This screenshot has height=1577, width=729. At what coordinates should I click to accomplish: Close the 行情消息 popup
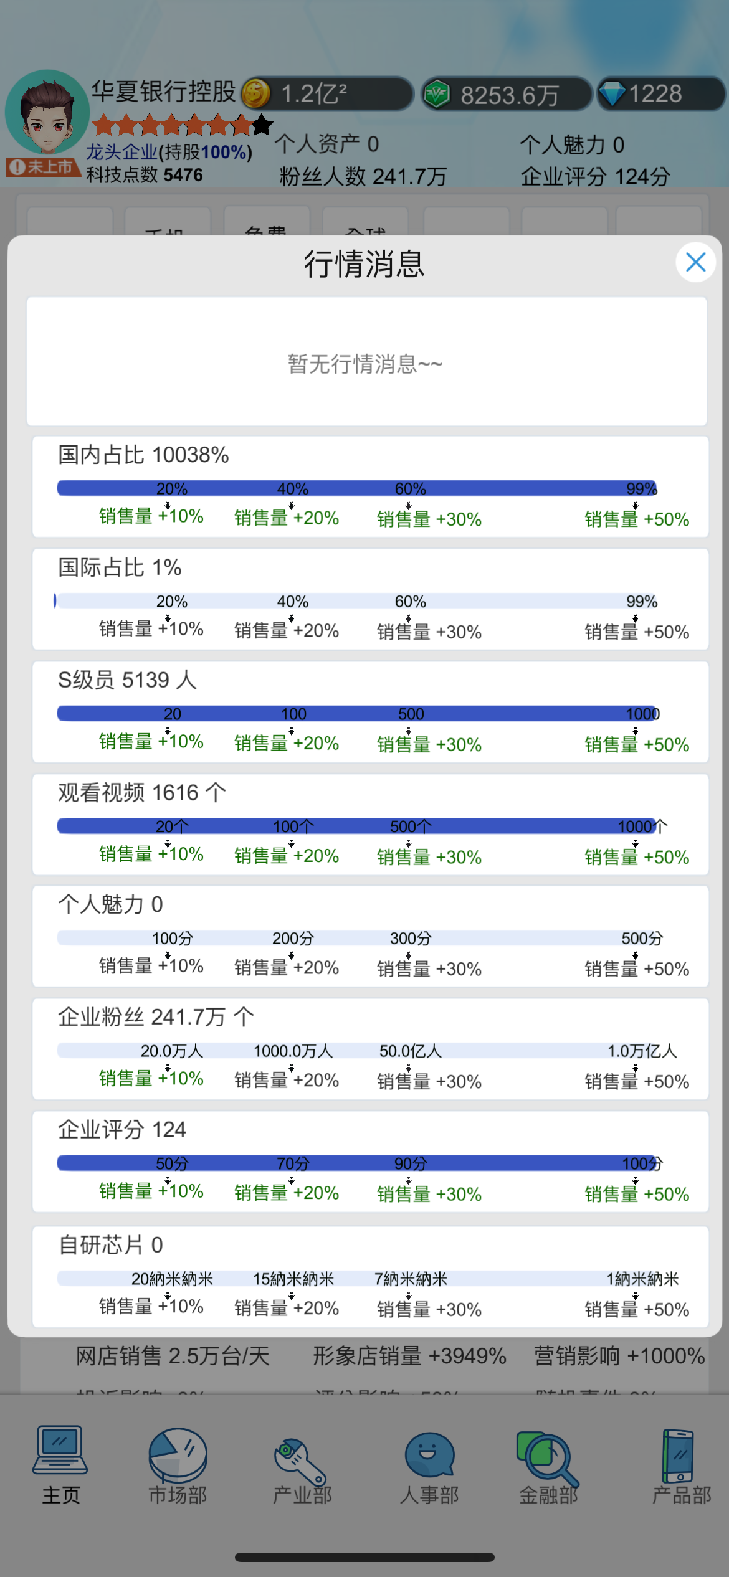pyautogui.click(x=695, y=262)
